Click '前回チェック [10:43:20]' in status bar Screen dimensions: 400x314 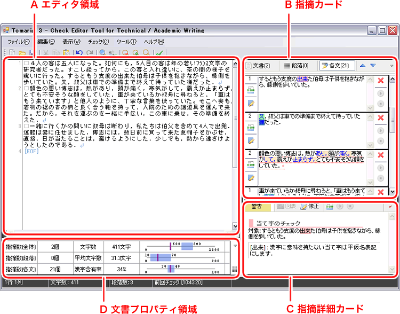178,282
